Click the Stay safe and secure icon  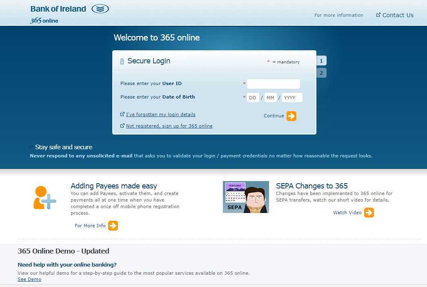click(x=31, y=147)
